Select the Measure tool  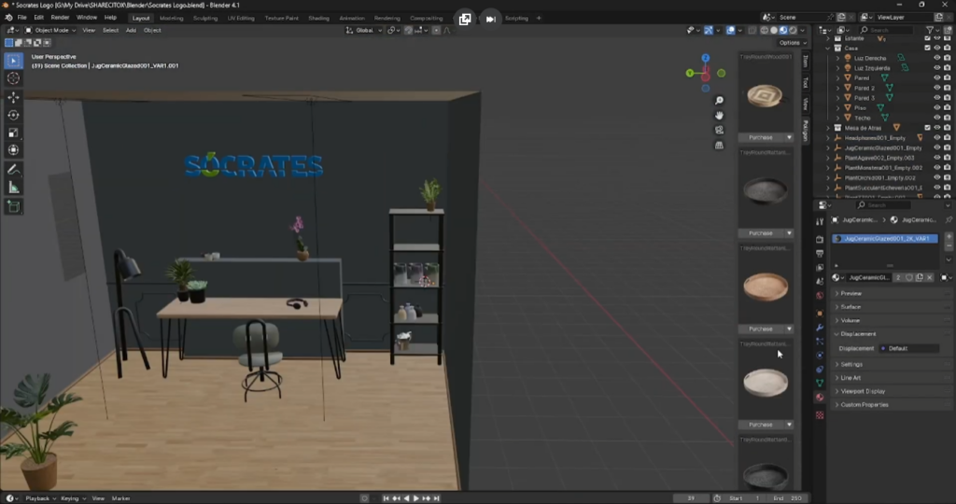coord(13,188)
